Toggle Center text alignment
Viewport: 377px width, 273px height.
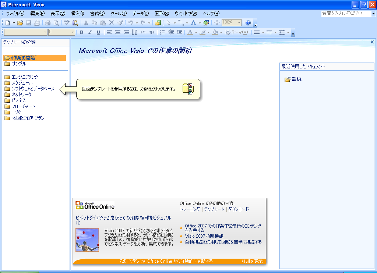click(x=117, y=32)
